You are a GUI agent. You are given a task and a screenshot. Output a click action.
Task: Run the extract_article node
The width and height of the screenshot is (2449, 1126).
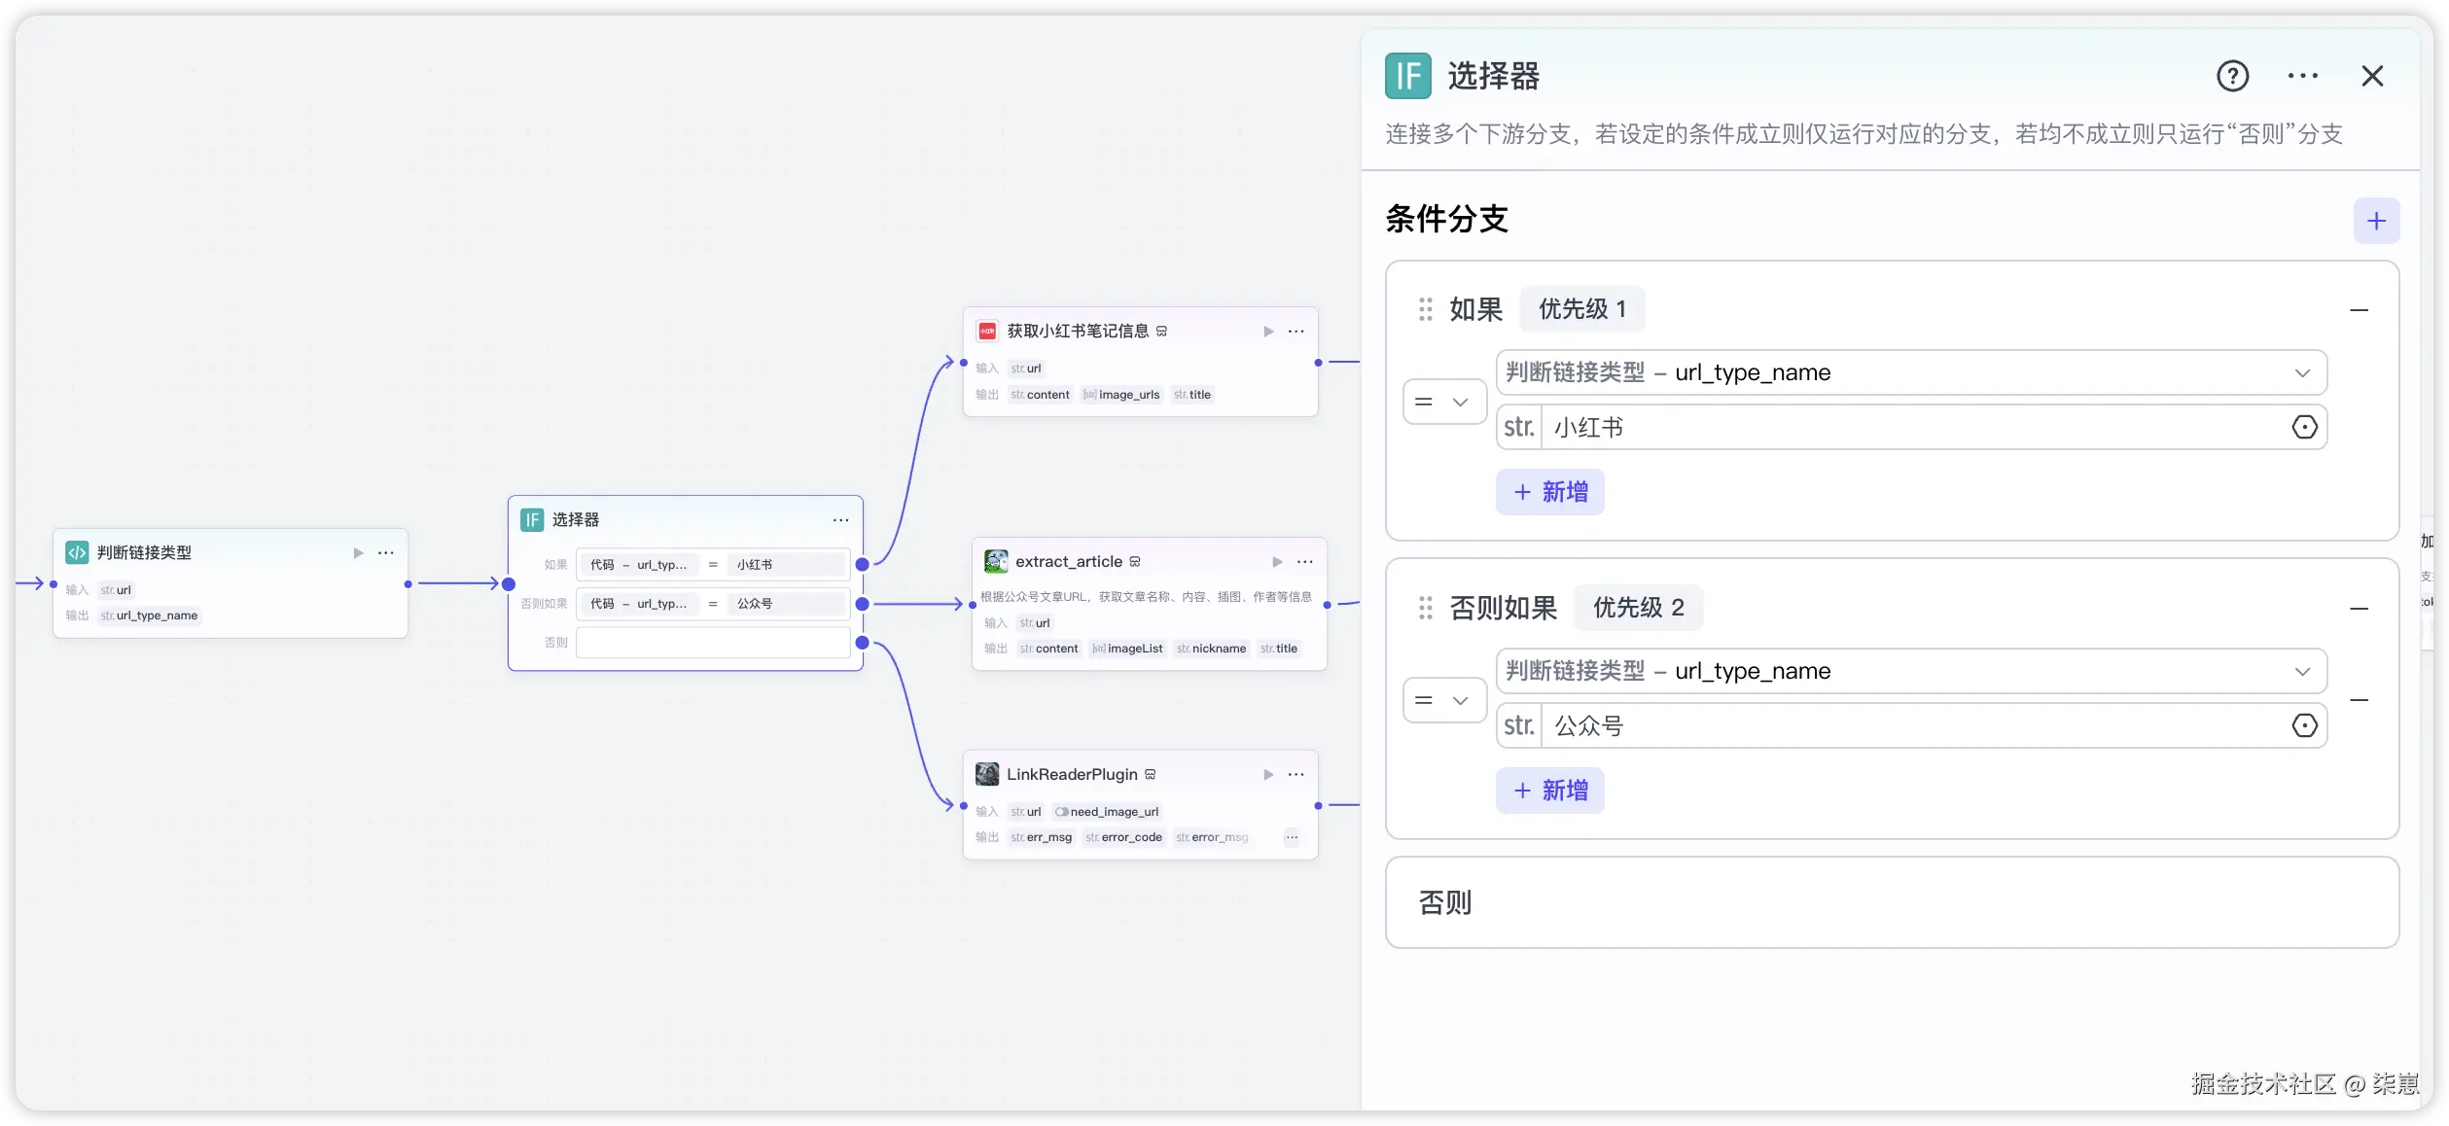(x=1277, y=562)
